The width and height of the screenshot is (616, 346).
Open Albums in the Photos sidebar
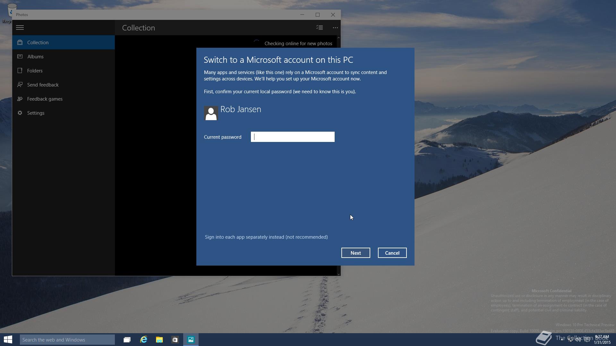point(64,56)
